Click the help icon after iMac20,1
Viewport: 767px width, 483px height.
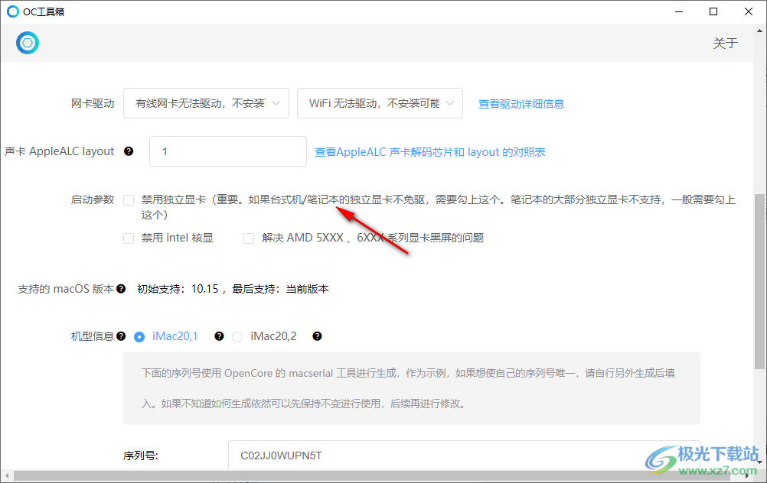coord(219,336)
